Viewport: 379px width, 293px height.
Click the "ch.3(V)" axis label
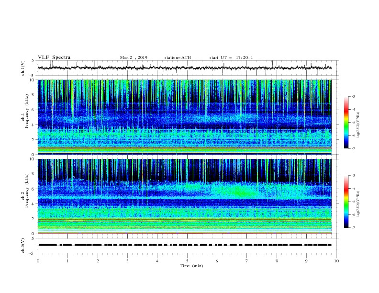coord(23,246)
